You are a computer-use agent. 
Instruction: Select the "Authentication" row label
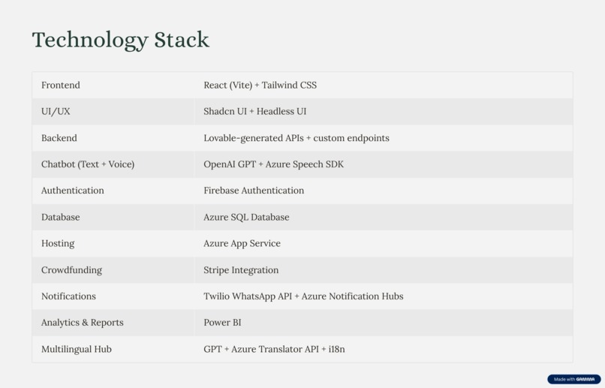(73, 191)
